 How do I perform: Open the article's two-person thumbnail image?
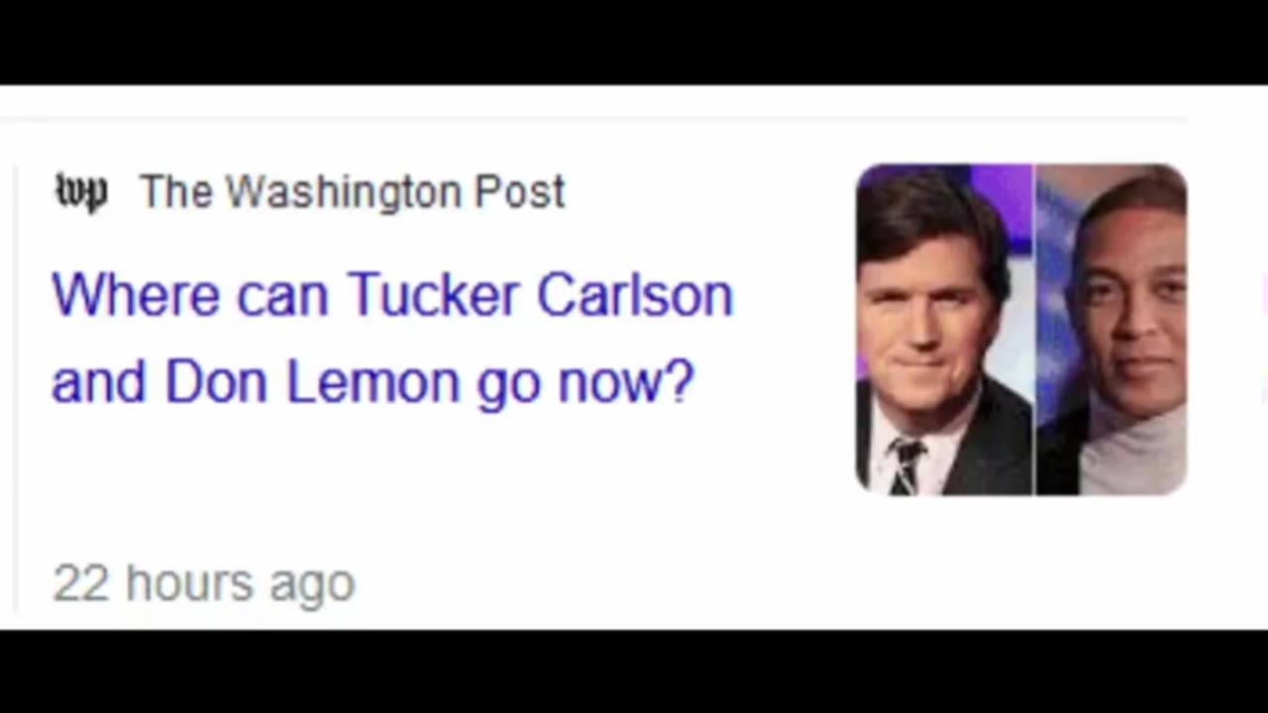coord(1021,330)
